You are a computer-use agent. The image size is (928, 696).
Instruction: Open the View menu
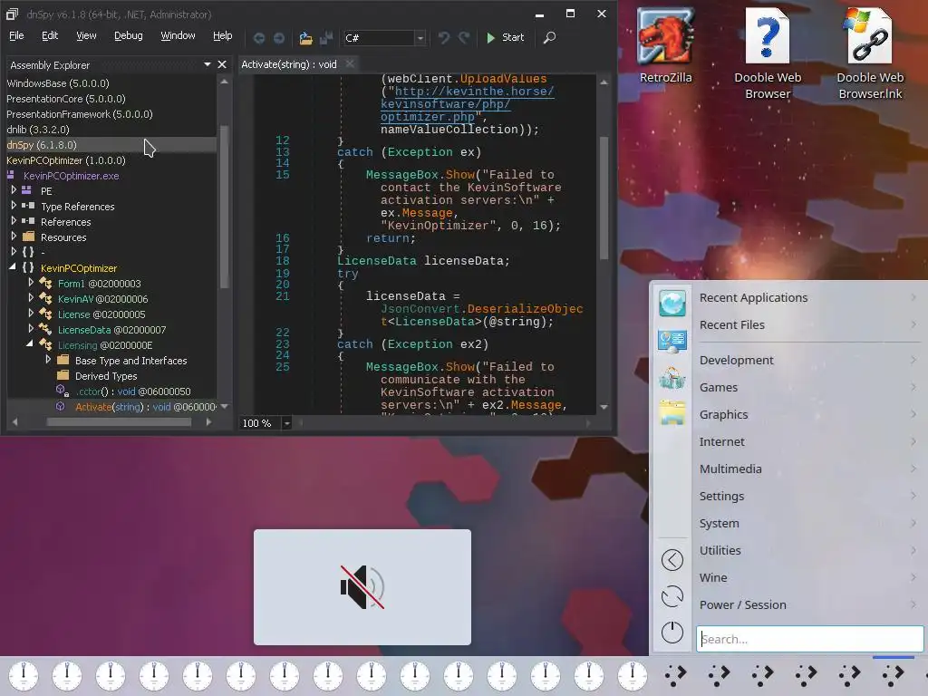[x=86, y=35]
